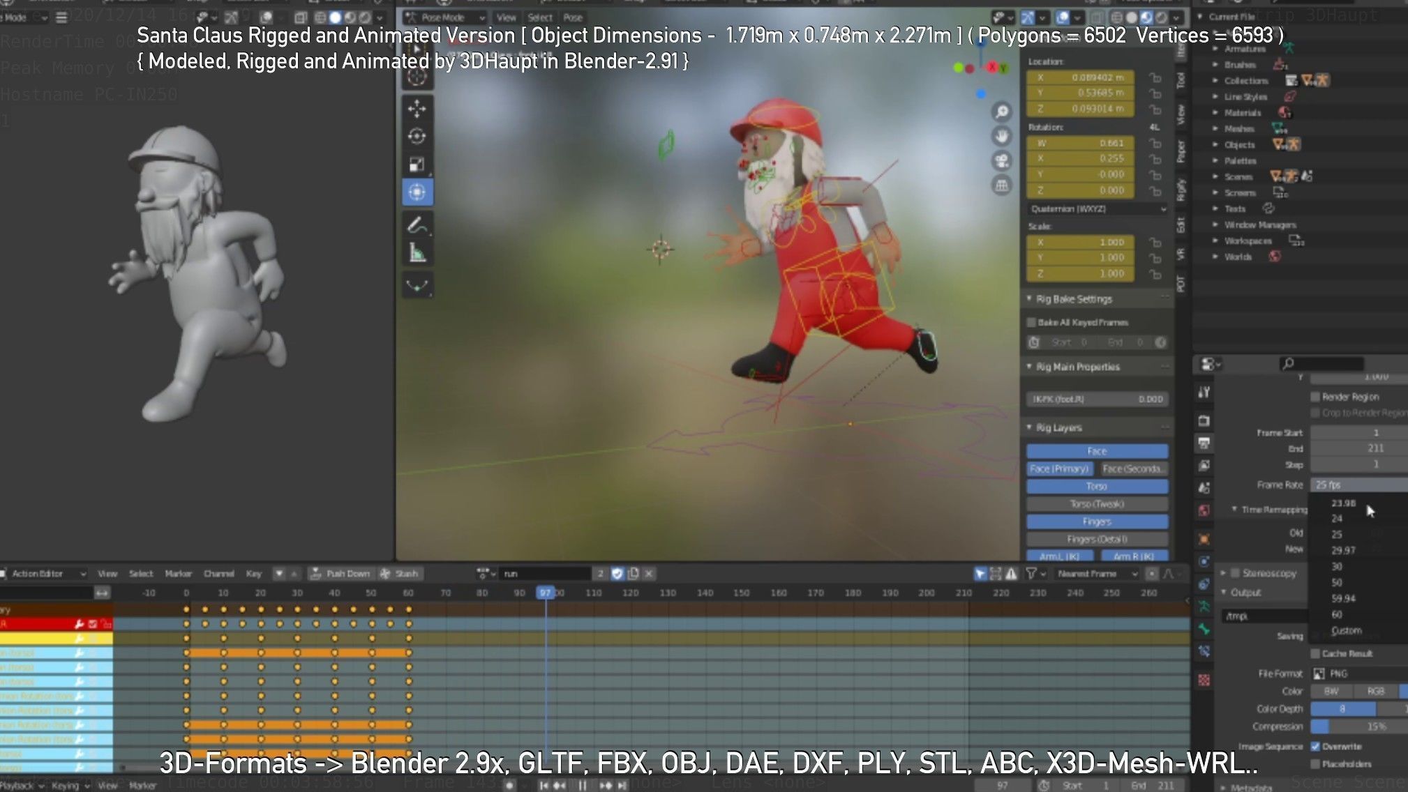Jump to start frame playback control
Image resolution: width=1408 pixels, height=792 pixels.
544,786
